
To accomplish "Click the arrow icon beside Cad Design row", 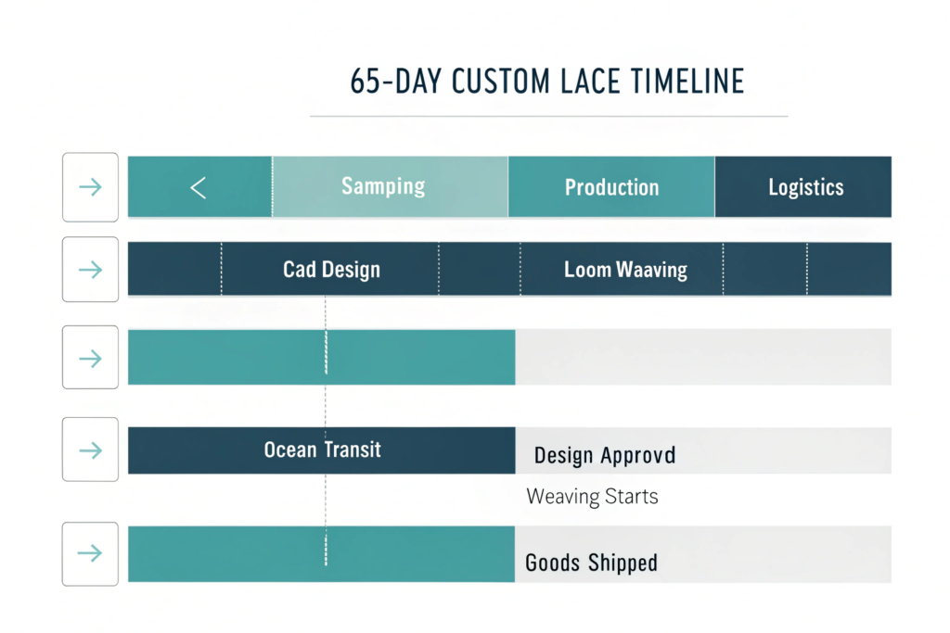I will tap(90, 270).
